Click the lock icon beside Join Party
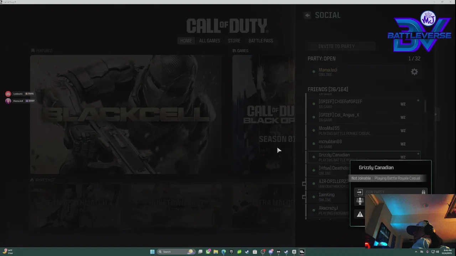Image resolution: width=456 pixels, height=256 pixels. tap(423, 192)
